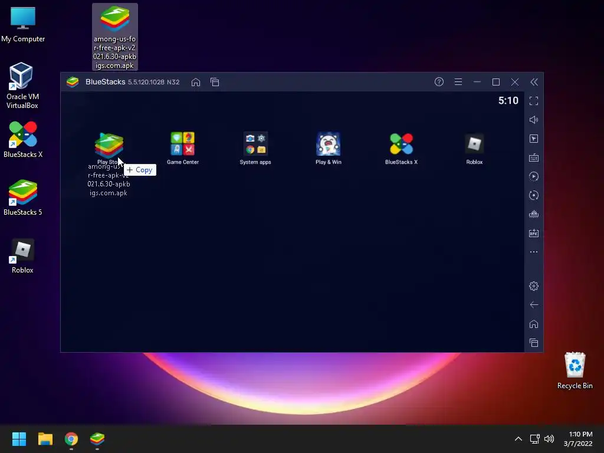Show hidden tray icons chevron
Viewport: 604px width, 453px height.
click(518, 439)
